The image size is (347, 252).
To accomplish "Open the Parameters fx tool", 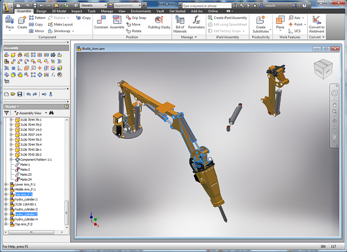I will 196,23.
